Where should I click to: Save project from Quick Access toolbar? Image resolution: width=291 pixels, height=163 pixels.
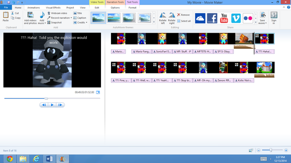click(x=9, y=3)
